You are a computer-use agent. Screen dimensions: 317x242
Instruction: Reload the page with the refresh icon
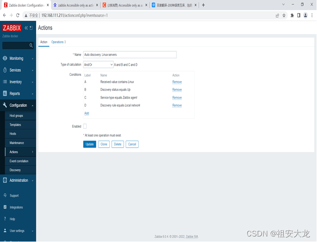pyautogui.click(x=18, y=15)
